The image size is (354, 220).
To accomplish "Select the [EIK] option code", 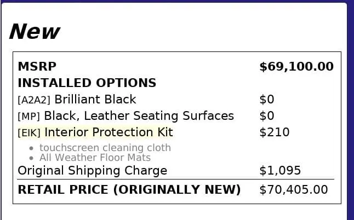I will pyautogui.click(x=29, y=133).
